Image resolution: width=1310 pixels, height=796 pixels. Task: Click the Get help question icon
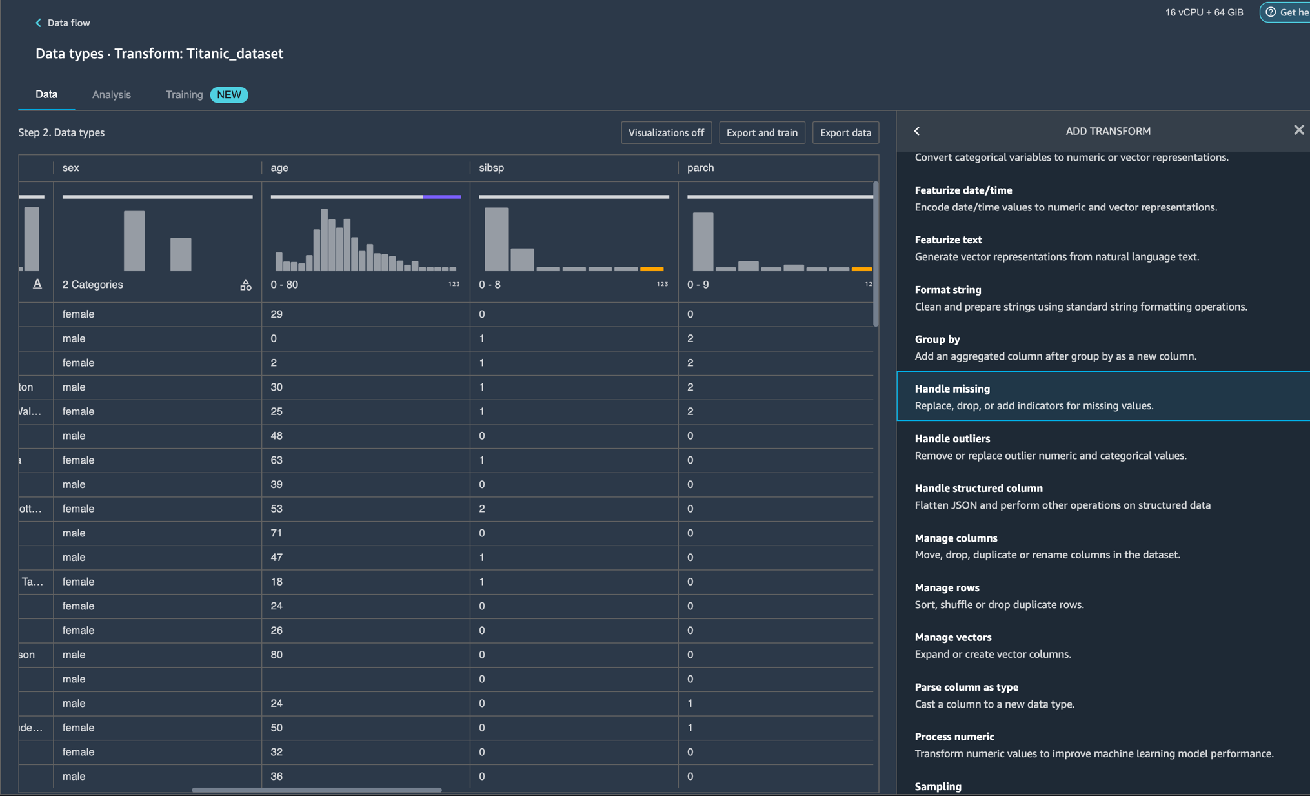[x=1271, y=12]
